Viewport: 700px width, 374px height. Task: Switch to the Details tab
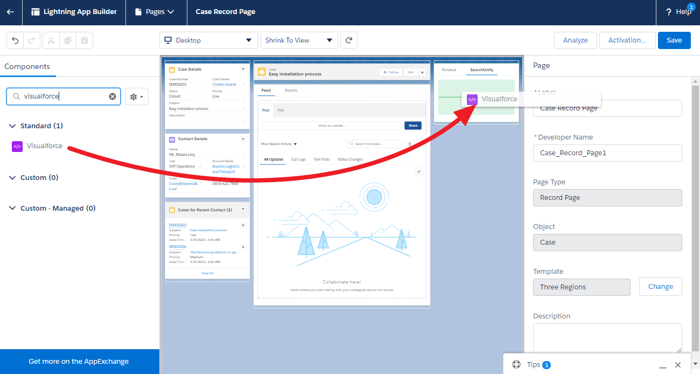click(x=291, y=91)
